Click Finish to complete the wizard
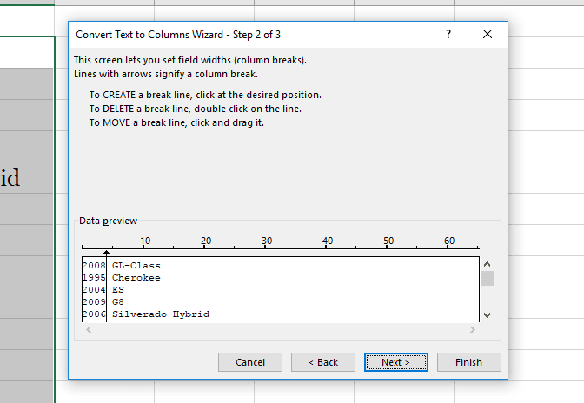 [x=468, y=362]
